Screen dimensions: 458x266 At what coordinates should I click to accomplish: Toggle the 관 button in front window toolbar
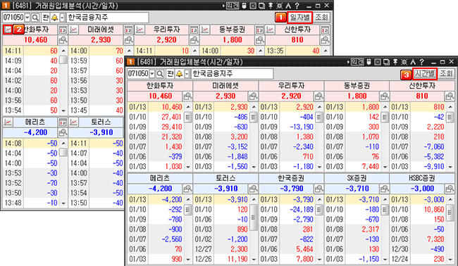[x=171, y=74]
